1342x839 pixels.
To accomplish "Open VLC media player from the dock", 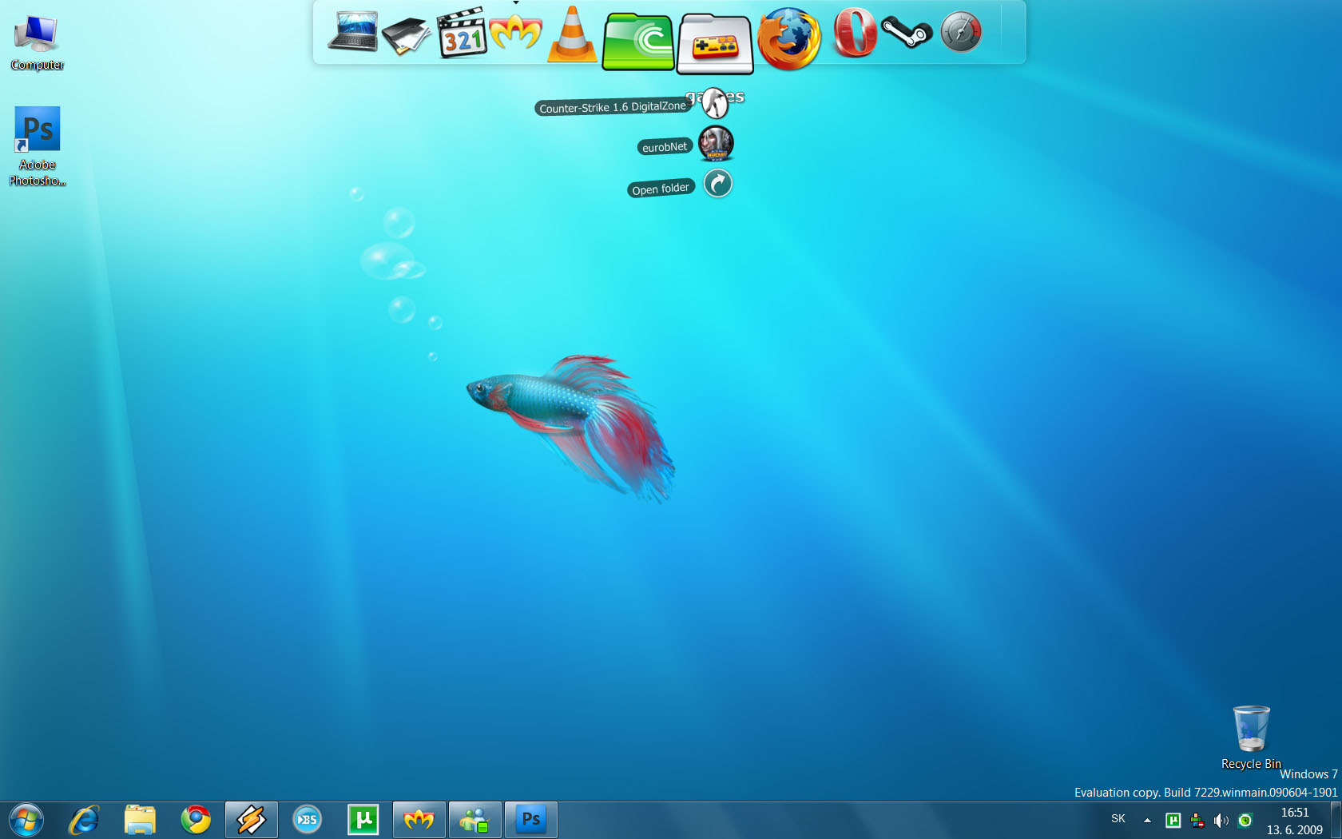I will (x=572, y=34).
